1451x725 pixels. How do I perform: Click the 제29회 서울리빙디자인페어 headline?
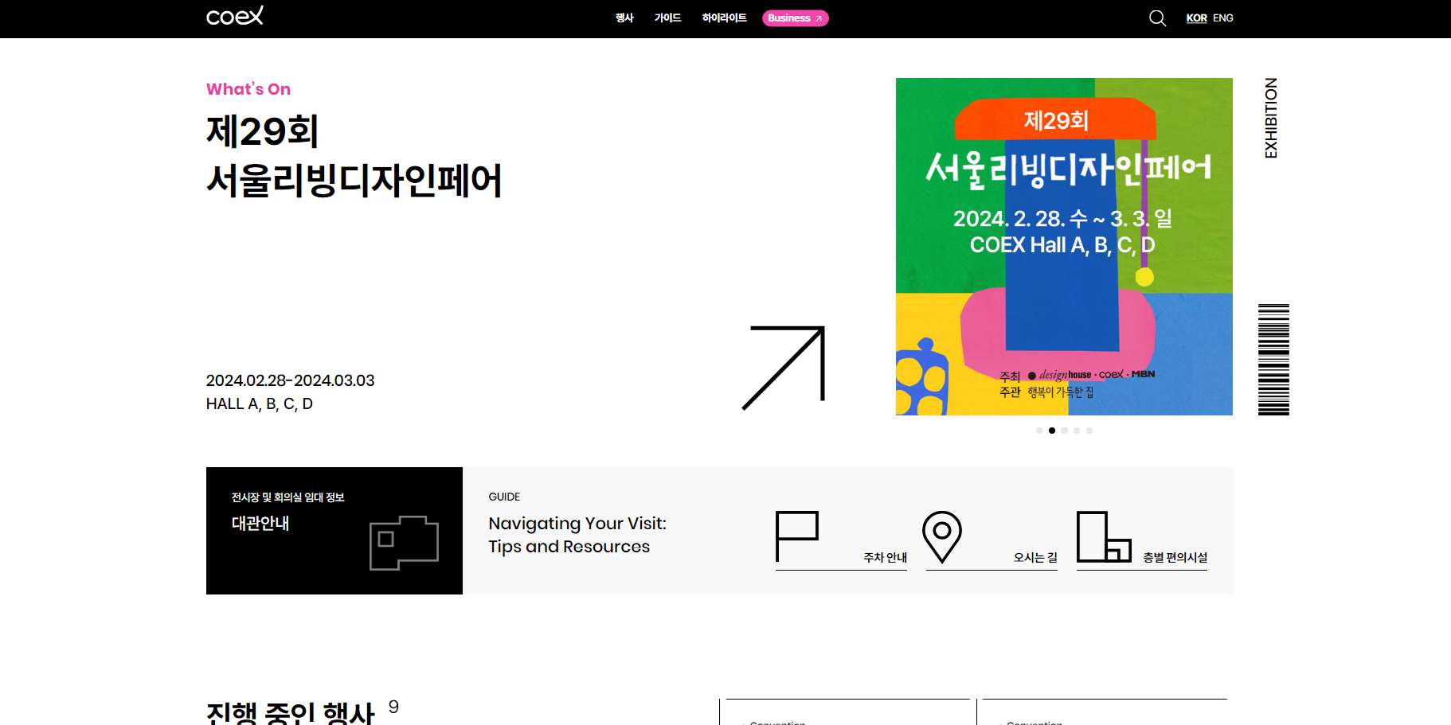(354, 156)
